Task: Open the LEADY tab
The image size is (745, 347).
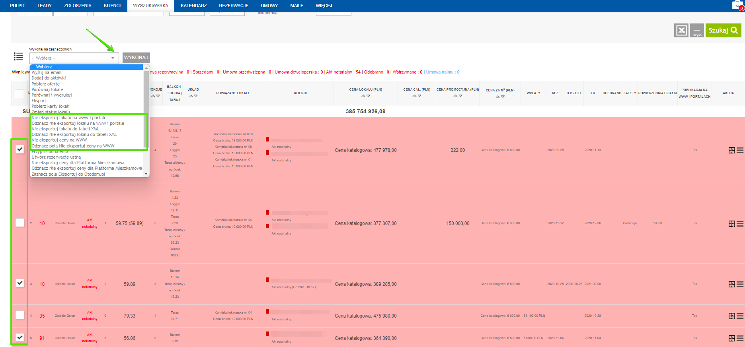Action: tap(45, 6)
